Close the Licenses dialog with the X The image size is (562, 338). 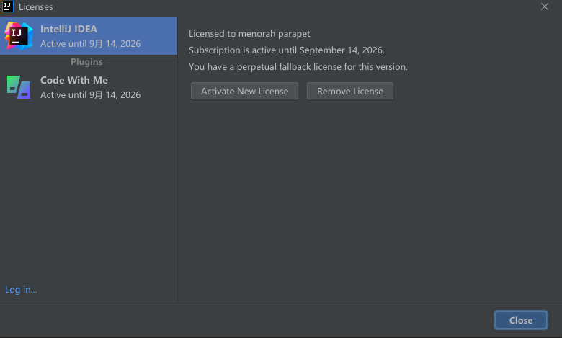[x=545, y=6]
